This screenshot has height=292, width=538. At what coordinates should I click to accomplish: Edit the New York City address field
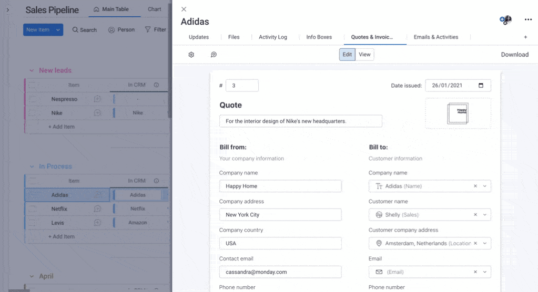pos(280,215)
